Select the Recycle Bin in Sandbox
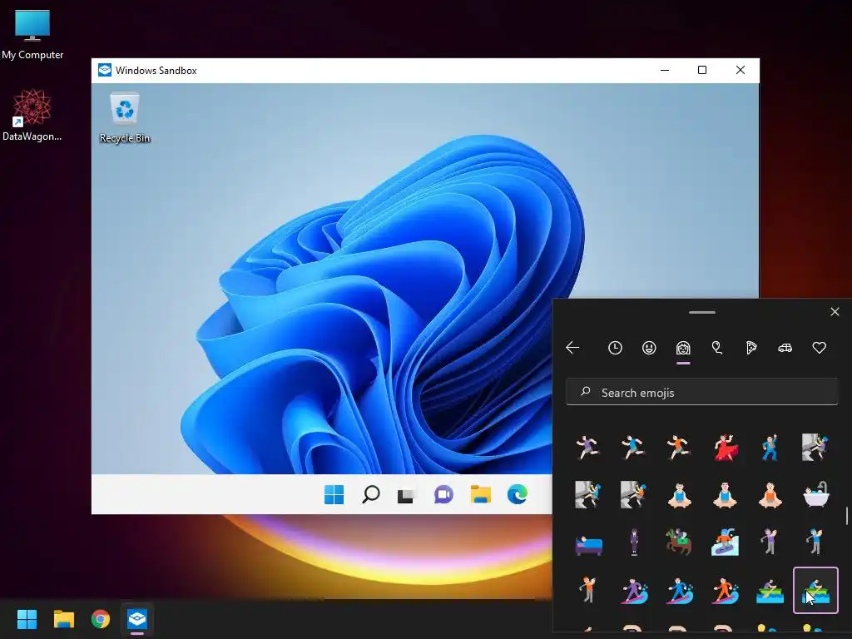 [125, 118]
